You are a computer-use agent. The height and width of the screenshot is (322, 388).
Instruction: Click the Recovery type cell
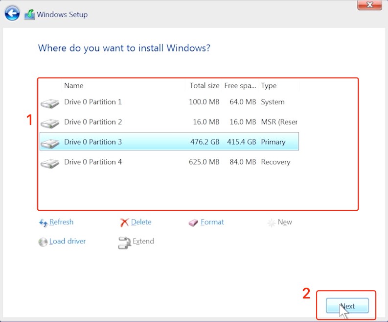click(275, 162)
